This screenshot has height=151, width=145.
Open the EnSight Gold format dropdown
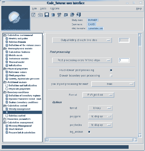click(98, 95)
